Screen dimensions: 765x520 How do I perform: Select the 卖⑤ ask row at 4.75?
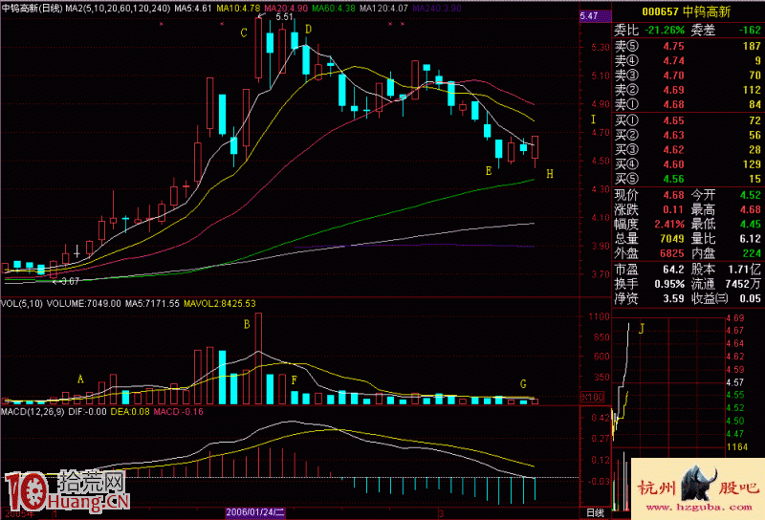pyautogui.click(x=688, y=46)
